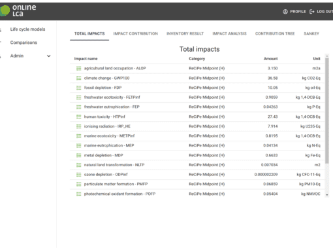333x250 pixels.
Task: Open list icon for ozone depletion ODPinf
Action: pos(78,175)
